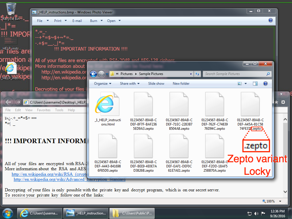292x219 pixels.
Task: Refresh the Sample Pictures folder
Action: tap(197, 74)
